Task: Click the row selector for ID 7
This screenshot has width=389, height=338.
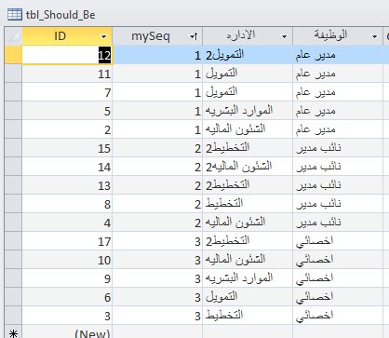Action: coord(13,92)
